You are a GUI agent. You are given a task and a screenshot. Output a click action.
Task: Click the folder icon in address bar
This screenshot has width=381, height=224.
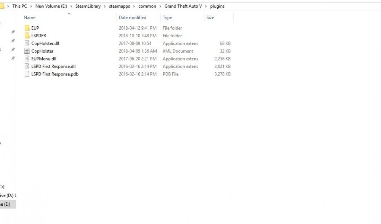click(x=2, y=6)
